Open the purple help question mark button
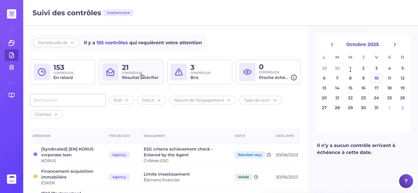Viewport: 418px width, 193px height. pyautogui.click(x=406, y=181)
